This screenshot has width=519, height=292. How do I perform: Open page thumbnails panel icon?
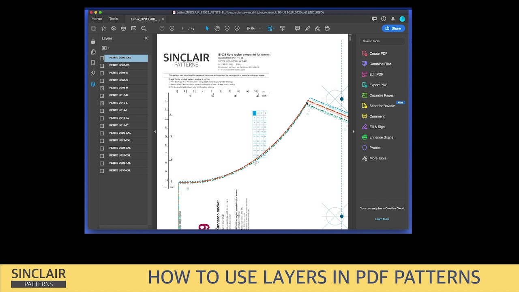click(x=93, y=52)
